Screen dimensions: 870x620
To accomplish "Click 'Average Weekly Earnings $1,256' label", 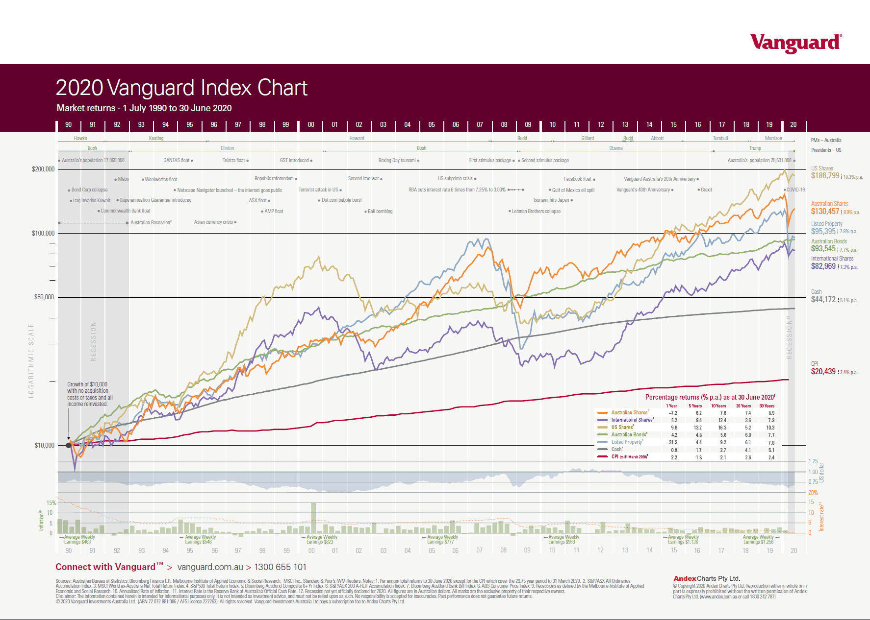I will (758, 539).
